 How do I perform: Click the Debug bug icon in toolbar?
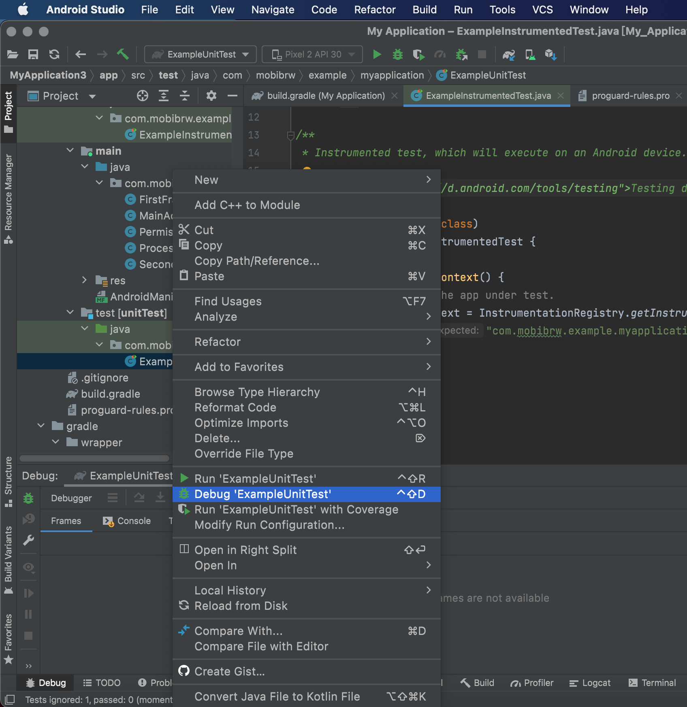coord(398,54)
